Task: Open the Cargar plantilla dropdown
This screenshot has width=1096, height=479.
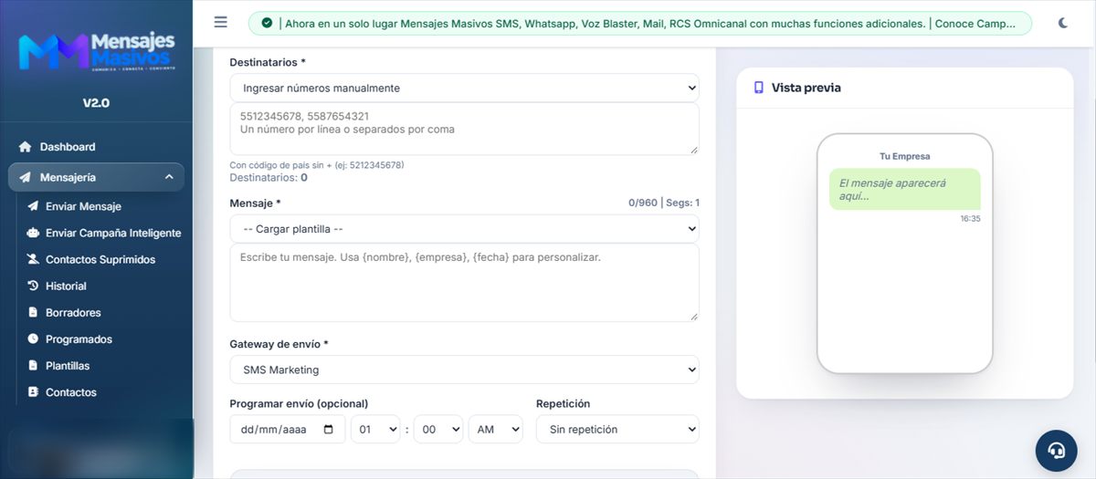Action: [464, 228]
